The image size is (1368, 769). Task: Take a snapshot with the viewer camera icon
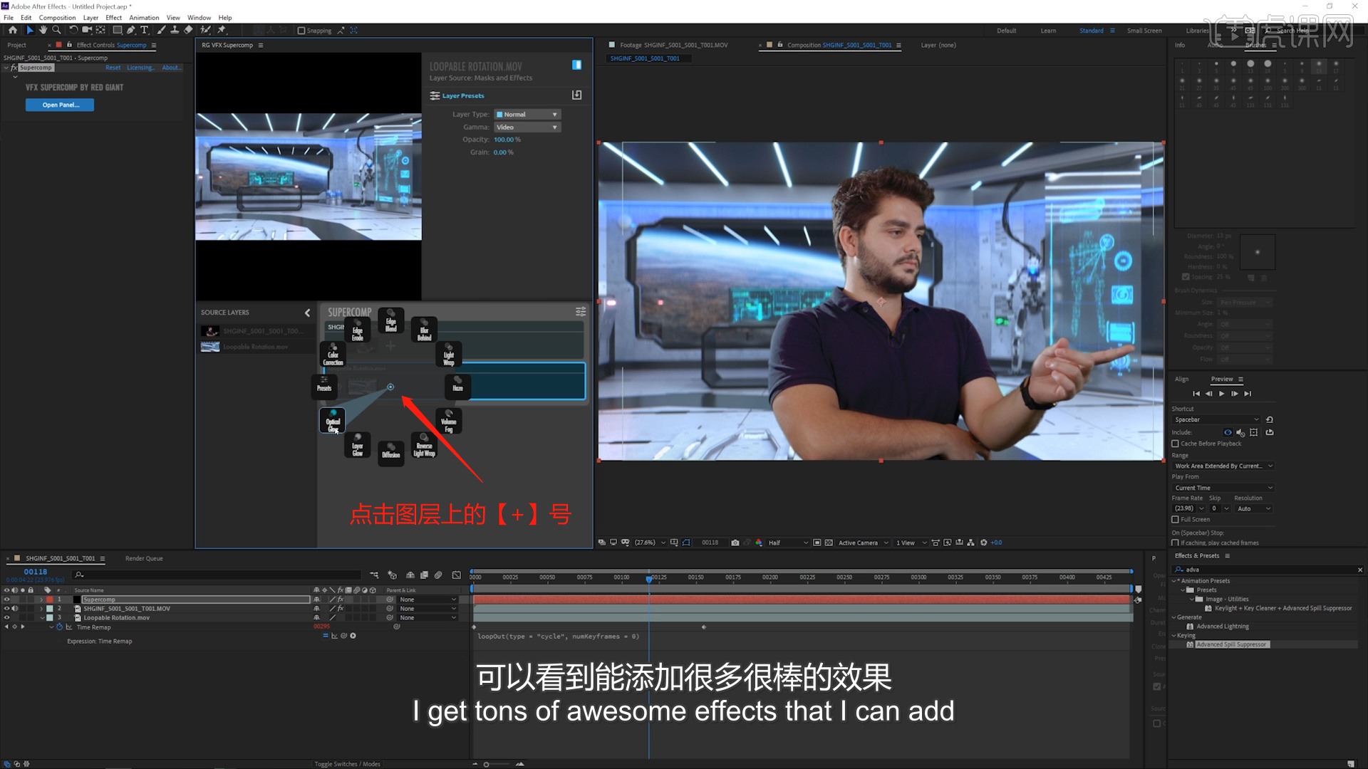click(x=735, y=543)
